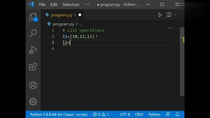
Task: Run Python file with play button
Action: point(160,15)
